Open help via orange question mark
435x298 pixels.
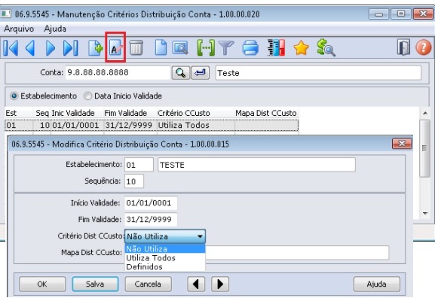coord(424,47)
